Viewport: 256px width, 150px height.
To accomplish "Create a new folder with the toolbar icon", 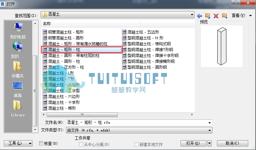I will 225,16.
